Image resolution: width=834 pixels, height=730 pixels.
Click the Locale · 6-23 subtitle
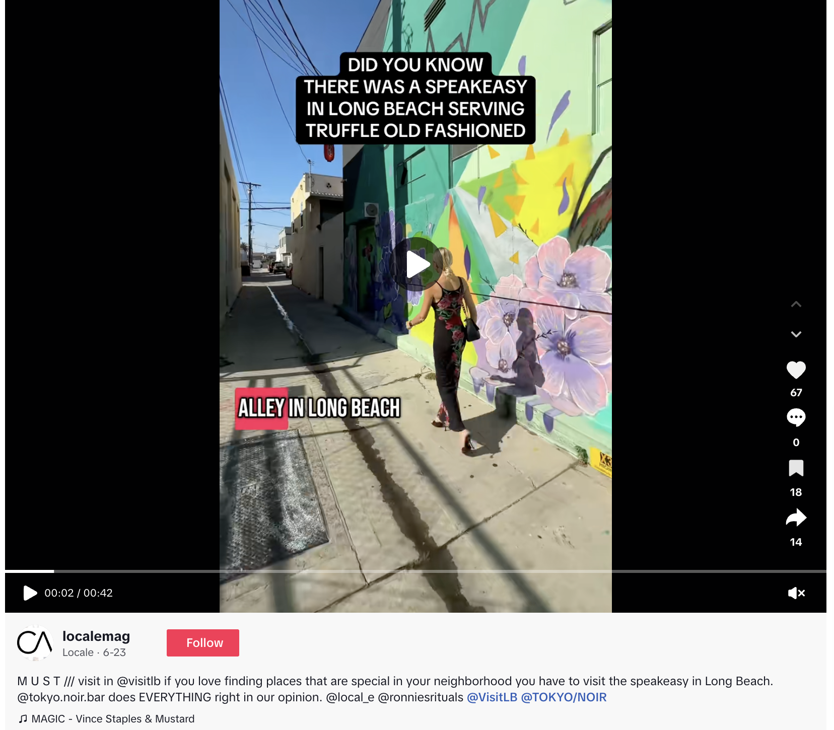(x=94, y=652)
